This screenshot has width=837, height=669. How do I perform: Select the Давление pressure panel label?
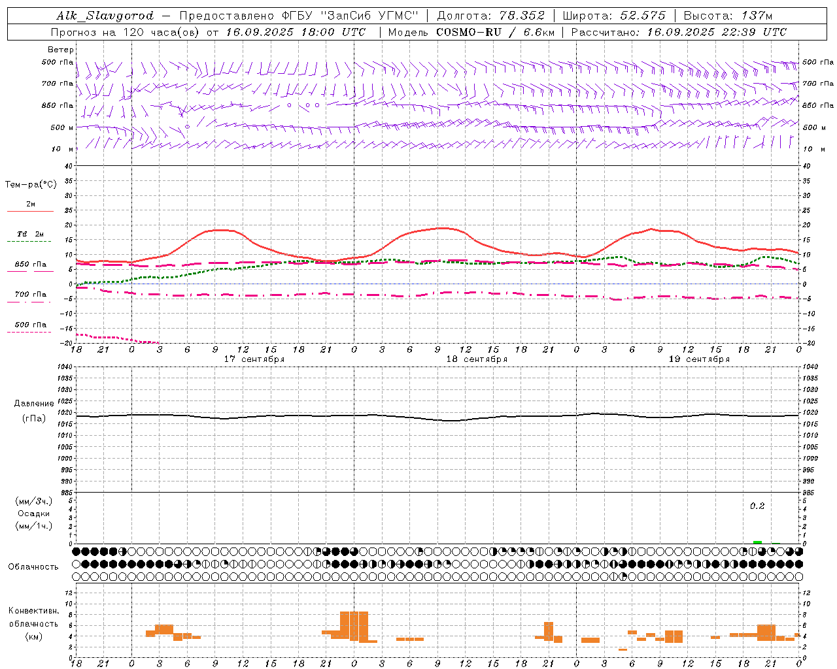click(34, 404)
